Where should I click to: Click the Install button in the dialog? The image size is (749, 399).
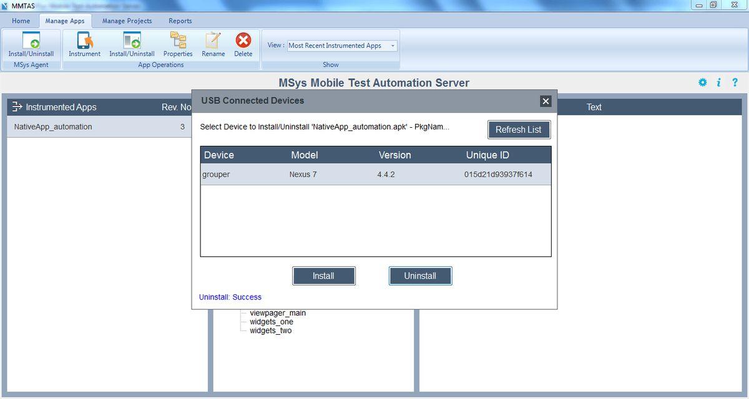point(323,276)
